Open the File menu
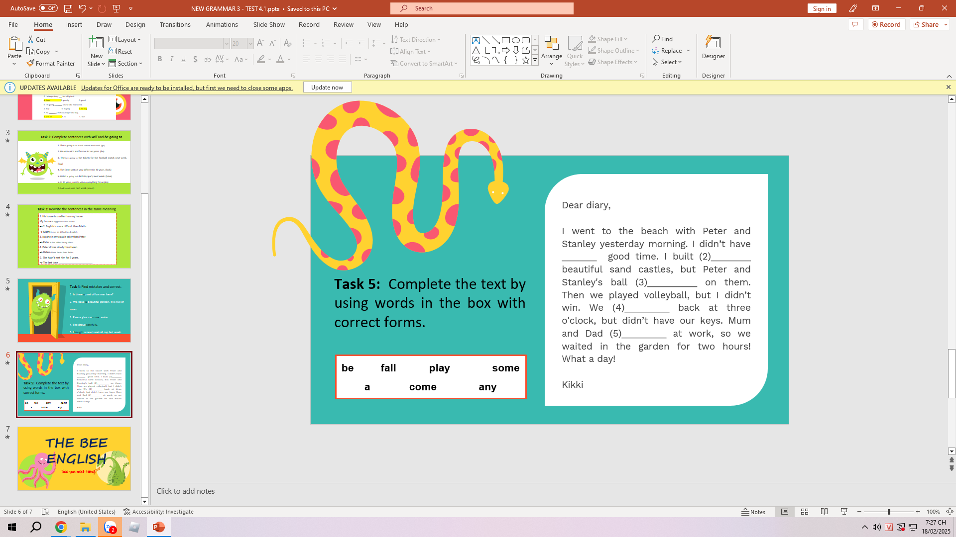956x537 pixels. click(13, 24)
